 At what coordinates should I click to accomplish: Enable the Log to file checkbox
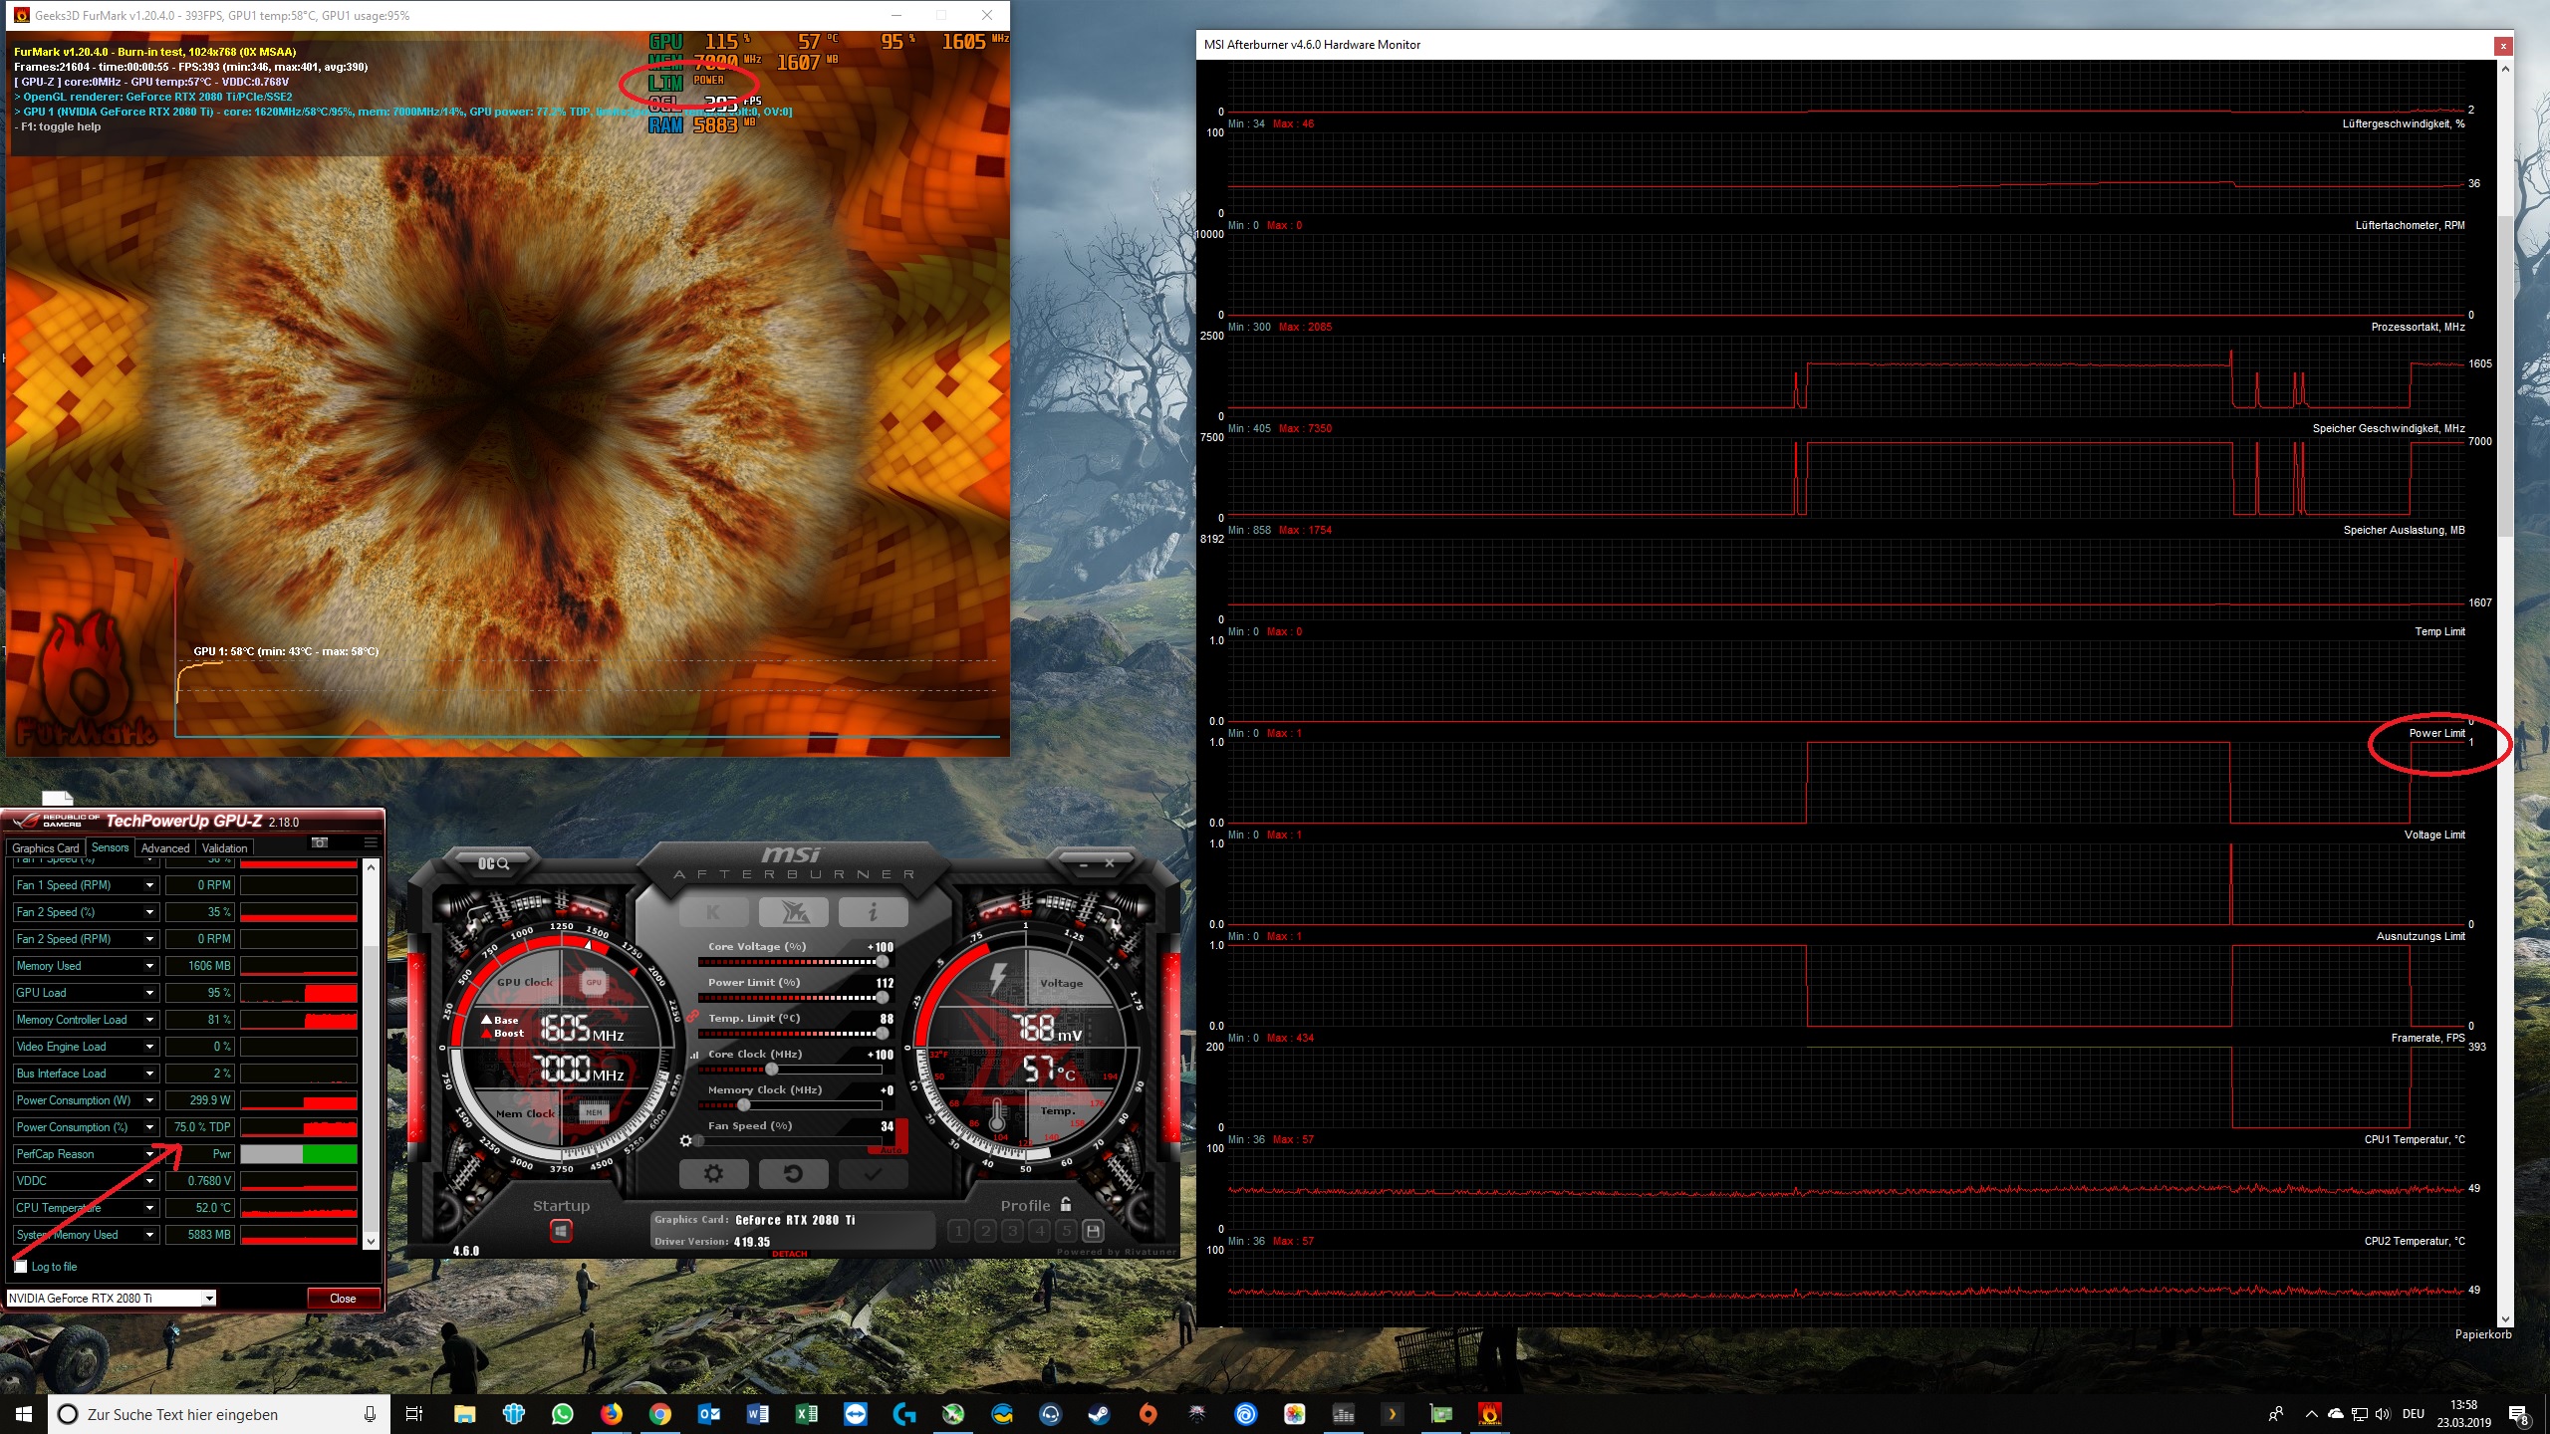[x=22, y=1267]
